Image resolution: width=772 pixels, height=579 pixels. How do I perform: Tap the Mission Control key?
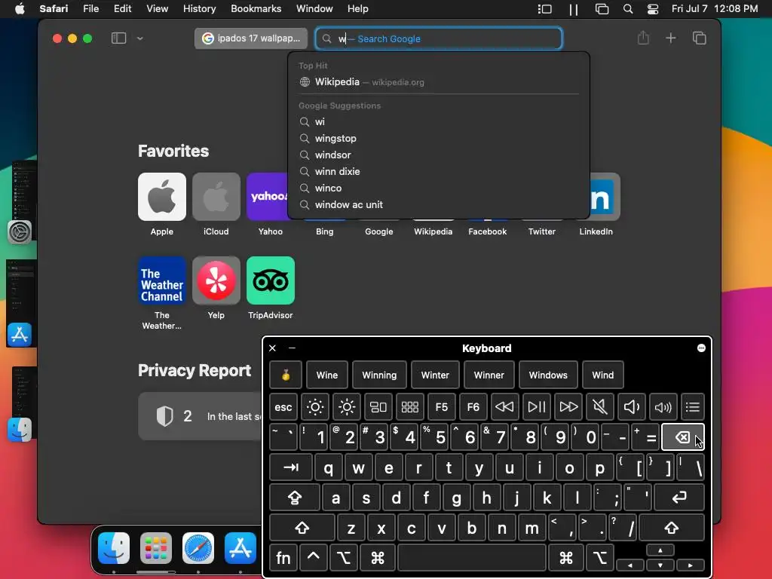(378, 407)
